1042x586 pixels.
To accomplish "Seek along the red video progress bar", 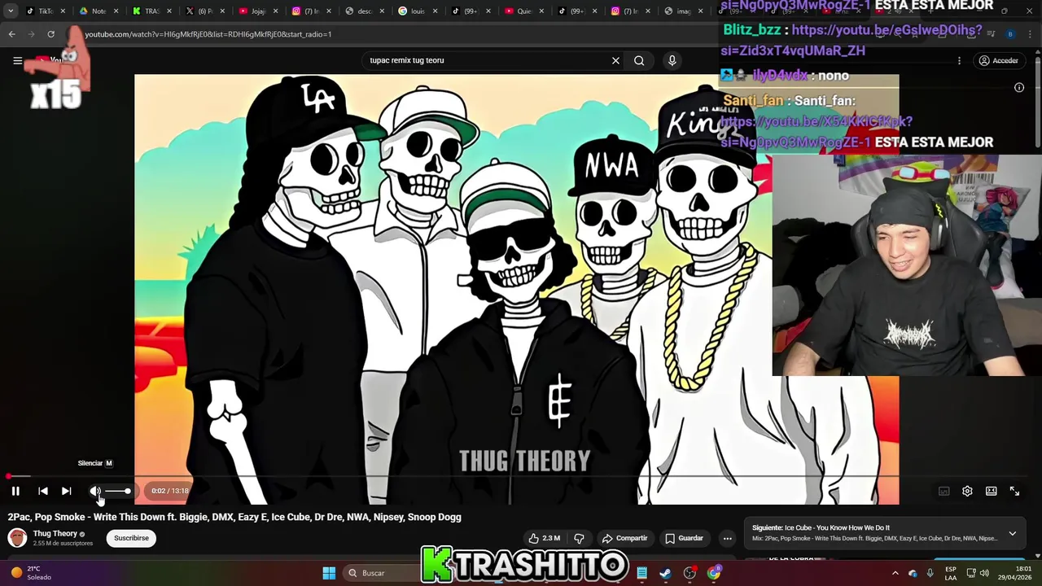I will tap(452, 476).
